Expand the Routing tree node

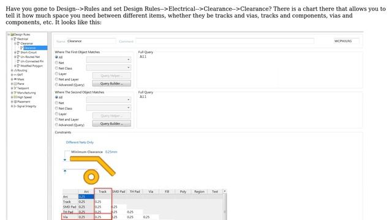tap(12, 70)
